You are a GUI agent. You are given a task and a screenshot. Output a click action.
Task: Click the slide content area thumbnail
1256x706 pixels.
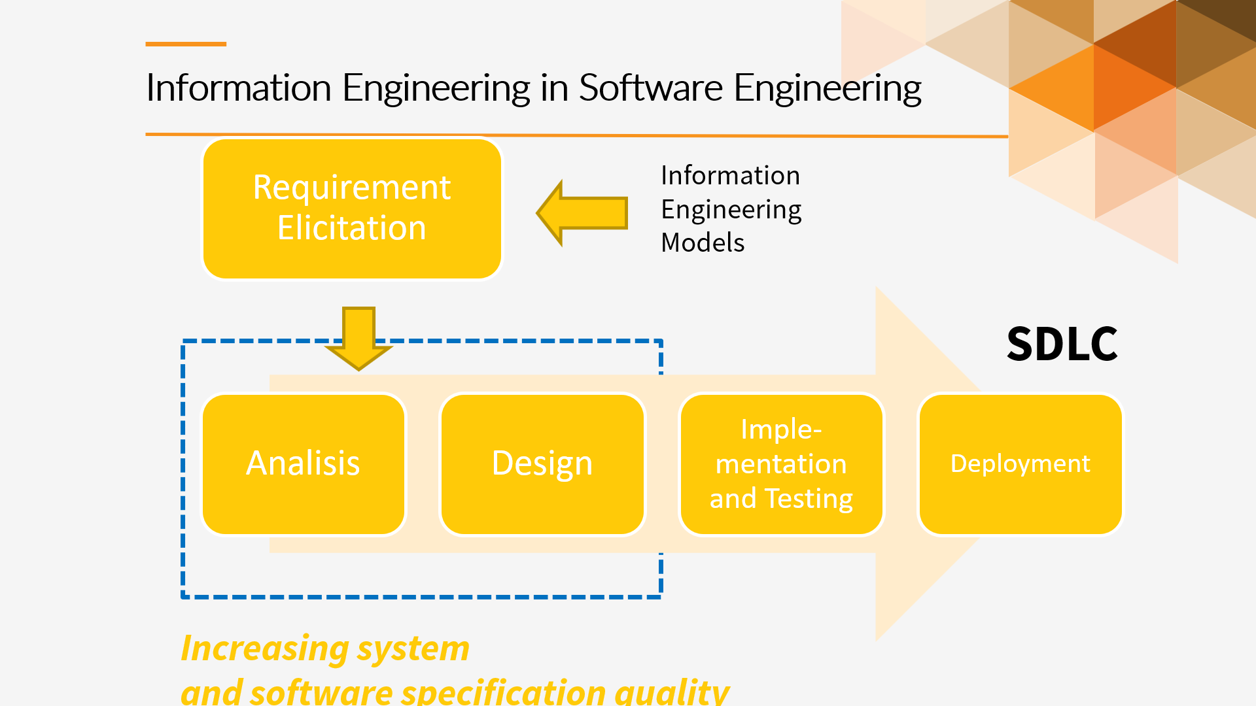point(628,354)
